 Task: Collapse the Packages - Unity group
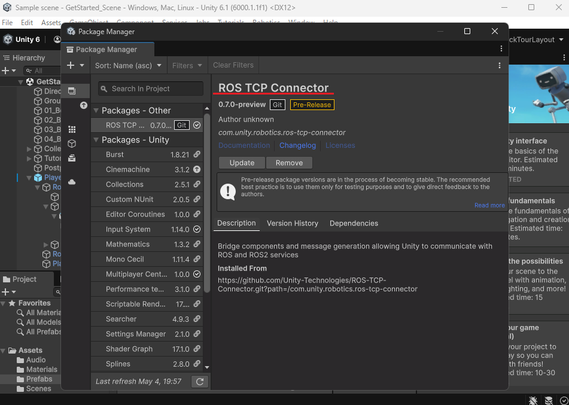tap(96, 140)
